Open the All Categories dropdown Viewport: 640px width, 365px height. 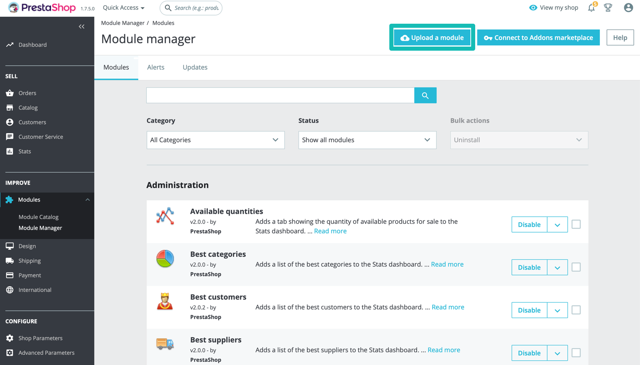pos(216,139)
